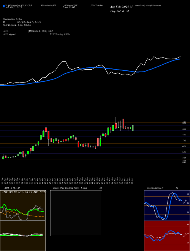Click the 'ADX signal:' label
Image resolution: width=190 pixels, height=251 pixels.
coord(9,34)
